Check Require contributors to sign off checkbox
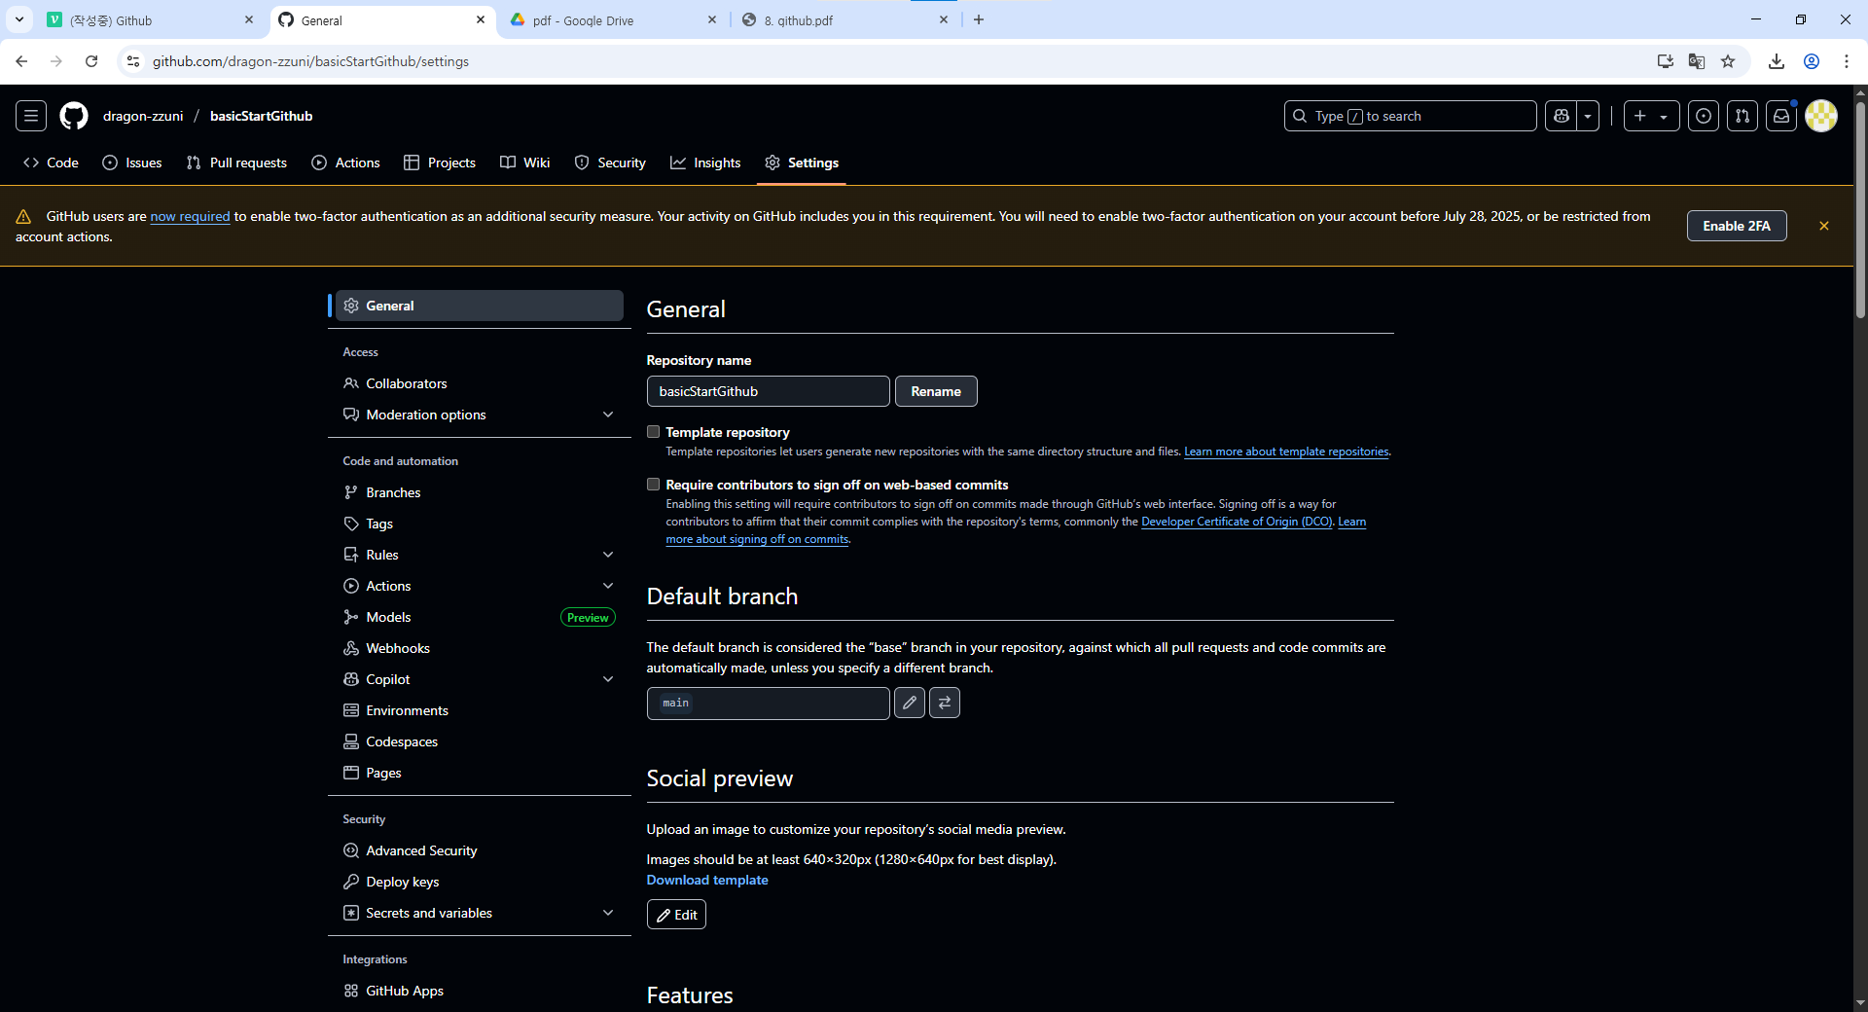This screenshot has height=1012, width=1868. (654, 485)
